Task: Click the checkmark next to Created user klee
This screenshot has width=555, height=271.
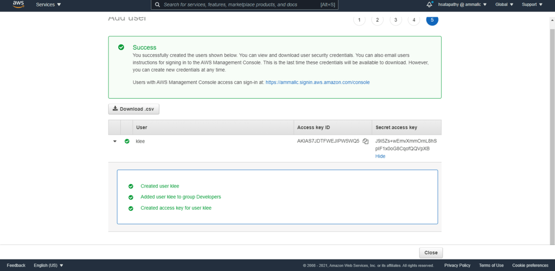Action: (131, 186)
